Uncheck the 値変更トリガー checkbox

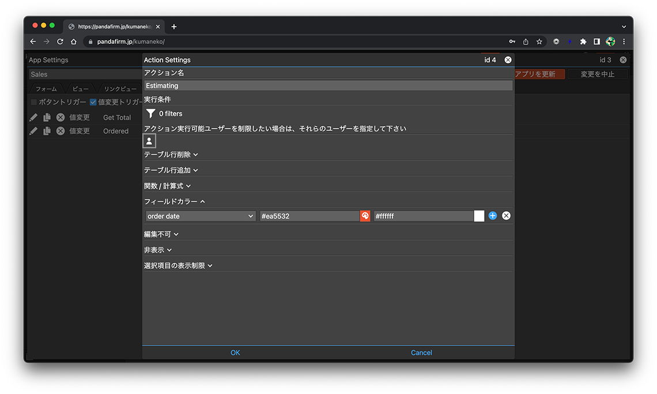click(93, 102)
